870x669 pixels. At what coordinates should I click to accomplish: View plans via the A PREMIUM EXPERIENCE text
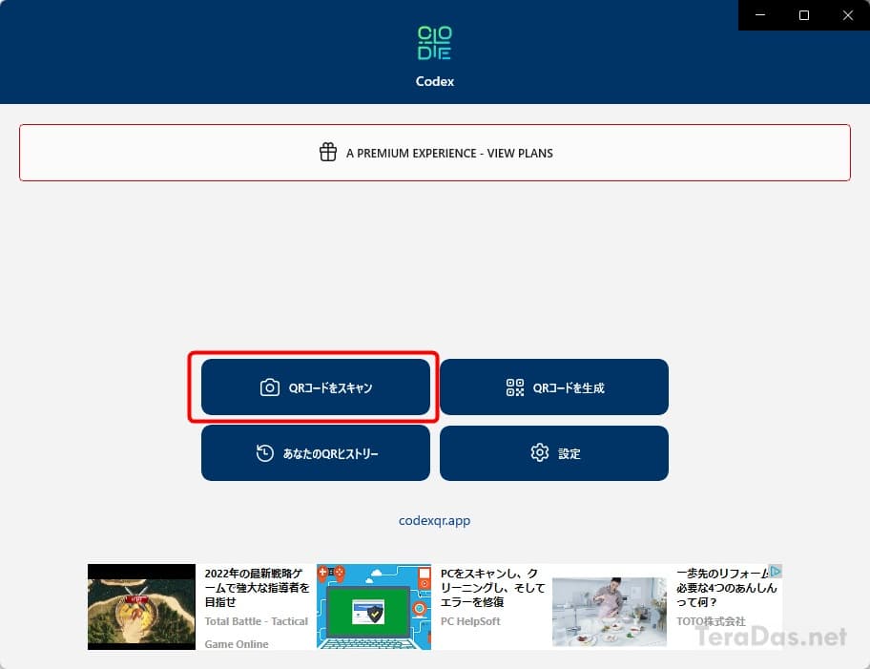point(449,153)
